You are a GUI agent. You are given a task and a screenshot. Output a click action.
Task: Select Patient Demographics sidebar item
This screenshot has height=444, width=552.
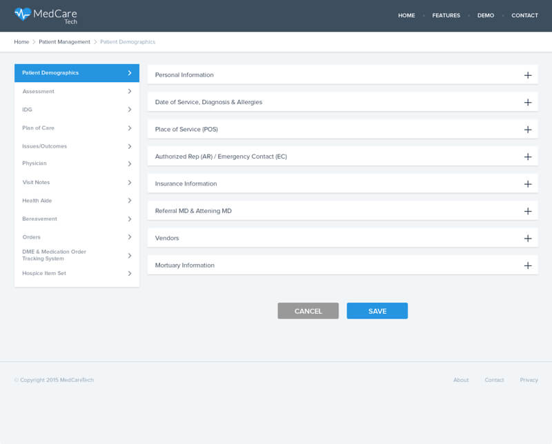tap(77, 73)
